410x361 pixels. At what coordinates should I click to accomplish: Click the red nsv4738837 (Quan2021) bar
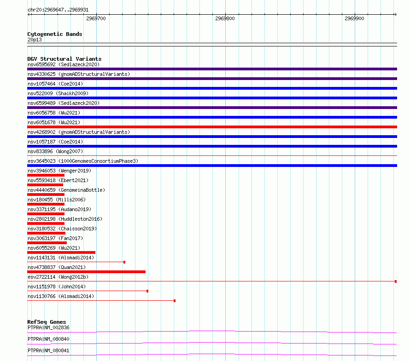pos(86,272)
